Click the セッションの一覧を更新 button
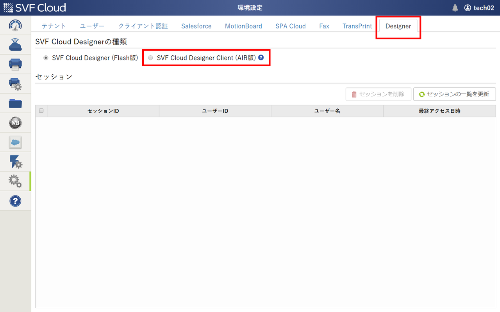 coord(454,94)
